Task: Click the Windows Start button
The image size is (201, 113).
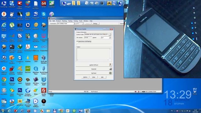Action: click(x=3, y=111)
